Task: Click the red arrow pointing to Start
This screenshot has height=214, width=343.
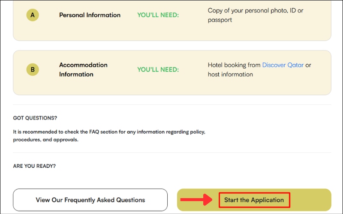Action: 196,199
